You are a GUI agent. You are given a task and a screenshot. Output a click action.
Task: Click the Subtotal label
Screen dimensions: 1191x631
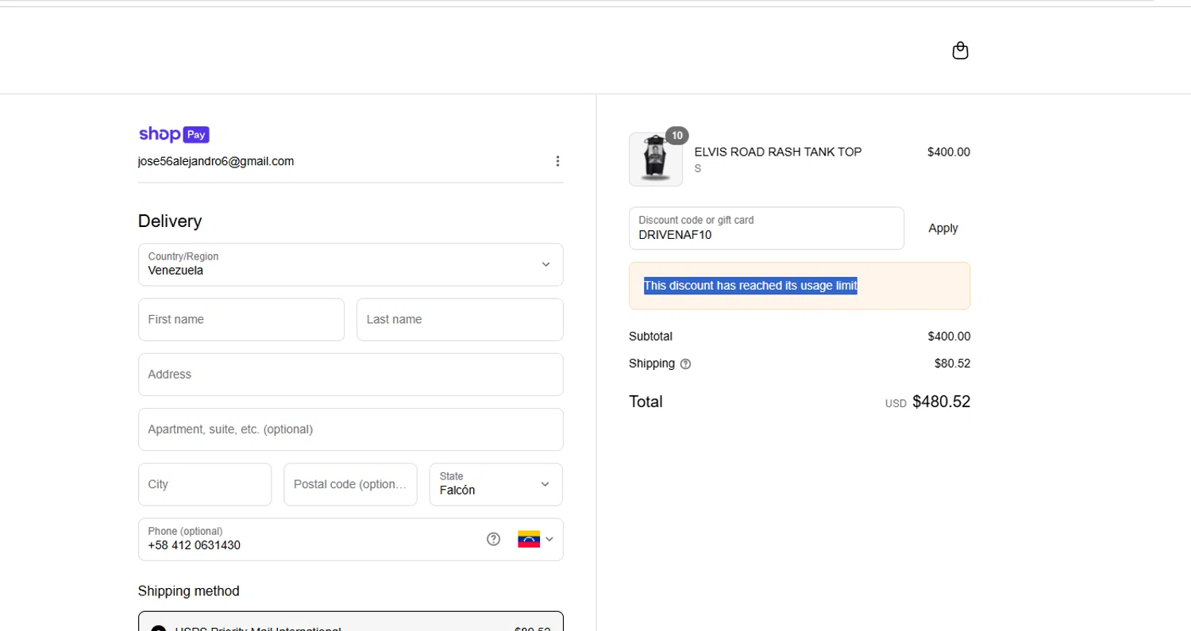(650, 337)
